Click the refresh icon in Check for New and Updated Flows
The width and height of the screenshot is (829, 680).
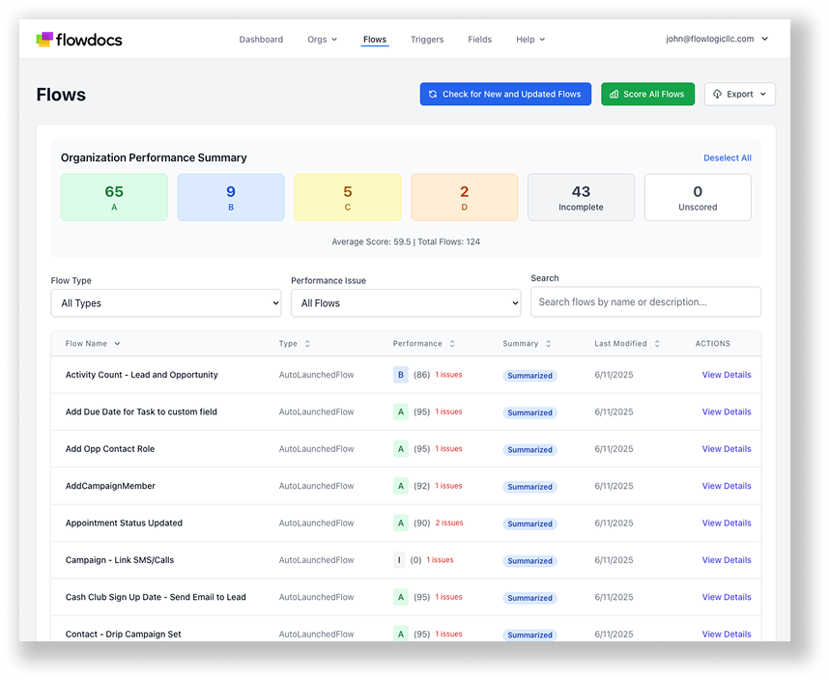(x=433, y=94)
